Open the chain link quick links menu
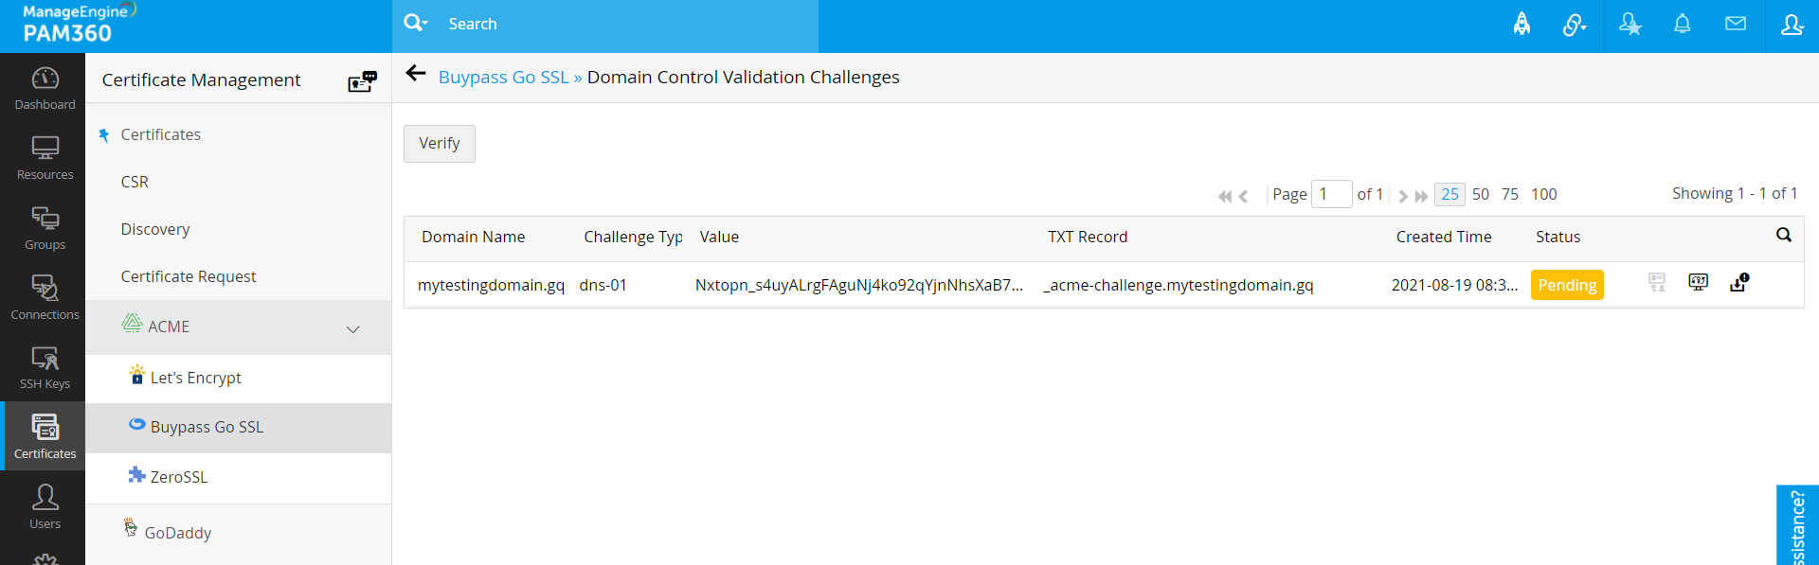This screenshot has height=565, width=1819. coord(1575,25)
